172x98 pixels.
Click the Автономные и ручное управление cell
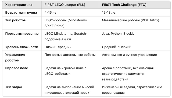pyautogui.click(x=129, y=55)
